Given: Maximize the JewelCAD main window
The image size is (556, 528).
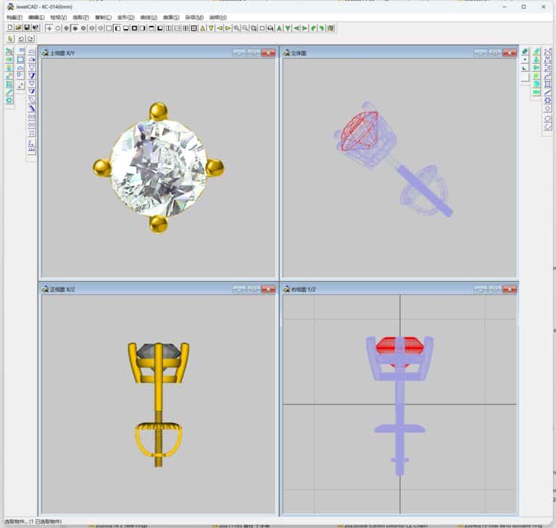Looking at the screenshot, I should coord(523,7).
